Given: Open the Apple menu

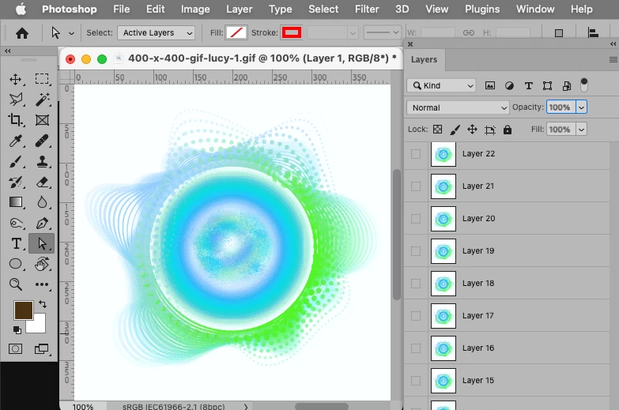Looking at the screenshot, I should coord(21,9).
